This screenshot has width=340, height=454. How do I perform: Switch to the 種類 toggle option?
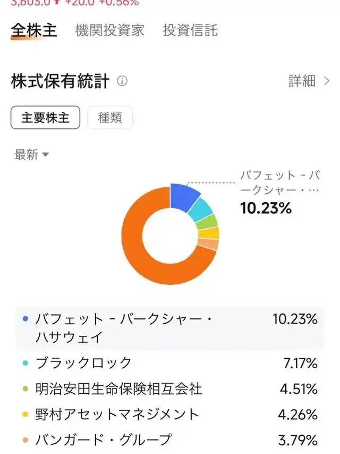click(x=110, y=118)
